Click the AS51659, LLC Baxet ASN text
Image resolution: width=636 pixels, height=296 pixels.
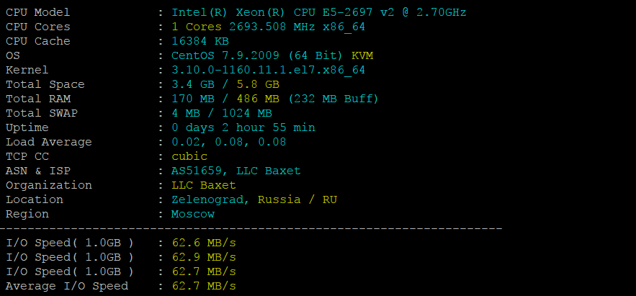pyautogui.click(x=236, y=171)
